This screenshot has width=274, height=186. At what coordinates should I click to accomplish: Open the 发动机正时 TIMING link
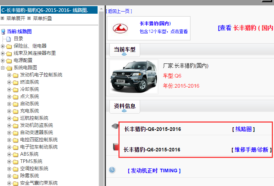tap(154, 170)
